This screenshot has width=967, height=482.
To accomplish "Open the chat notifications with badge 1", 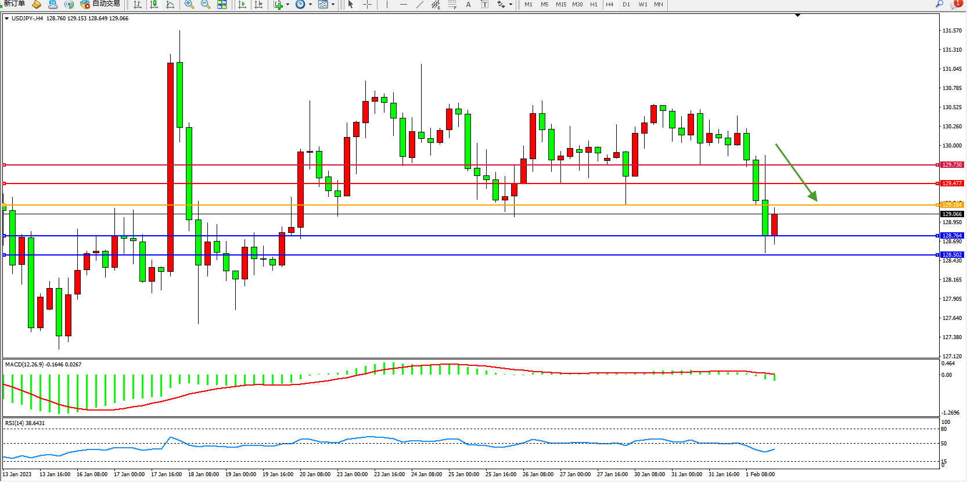I will click(x=956, y=4).
